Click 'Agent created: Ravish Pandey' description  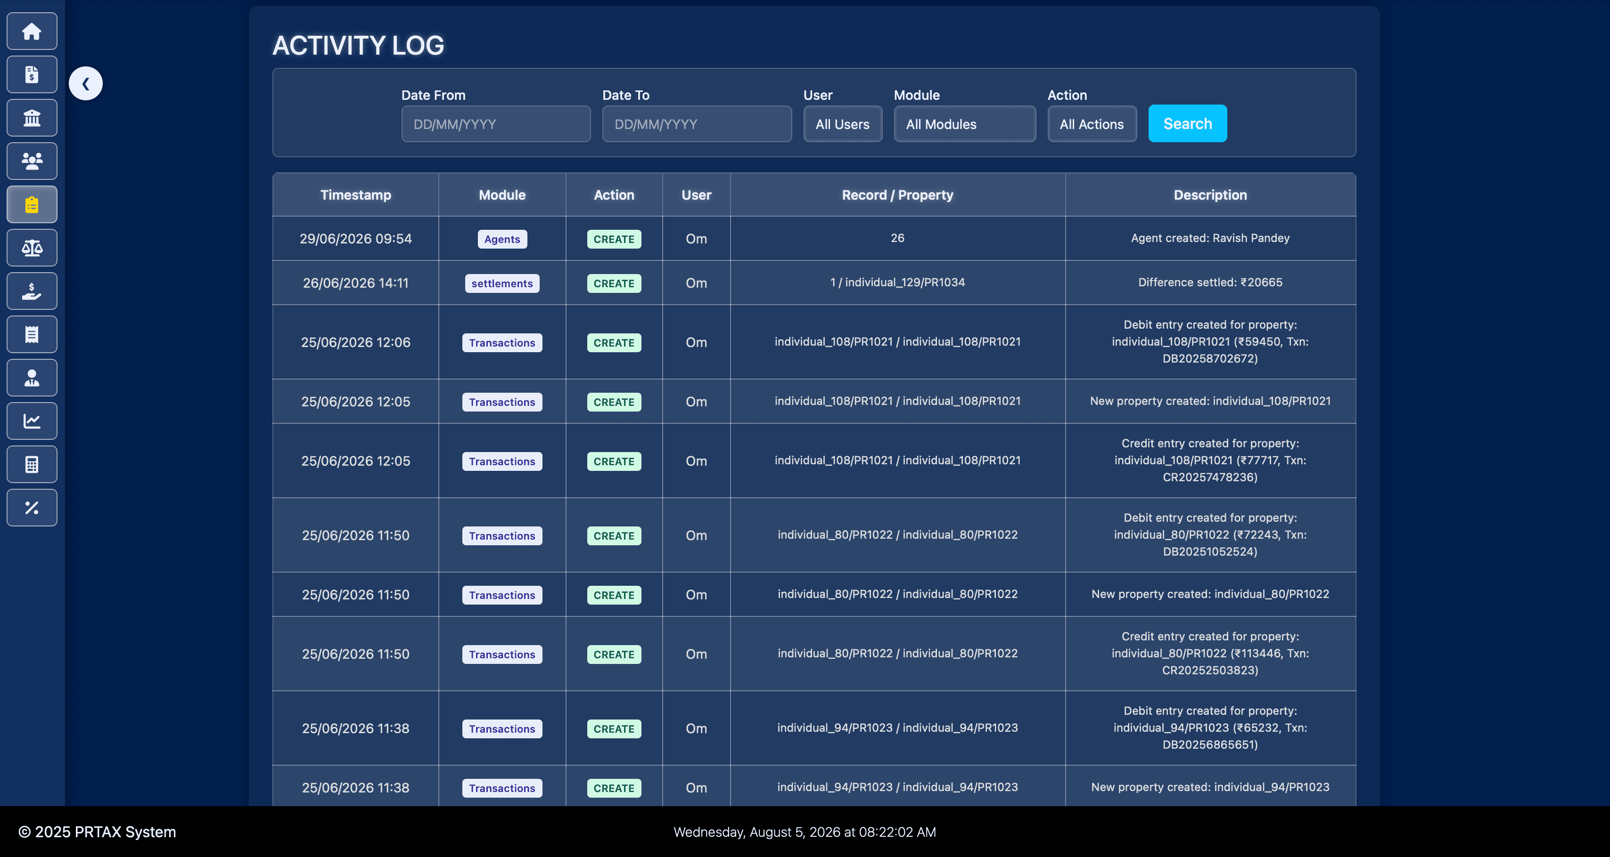tap(1210, 238)
